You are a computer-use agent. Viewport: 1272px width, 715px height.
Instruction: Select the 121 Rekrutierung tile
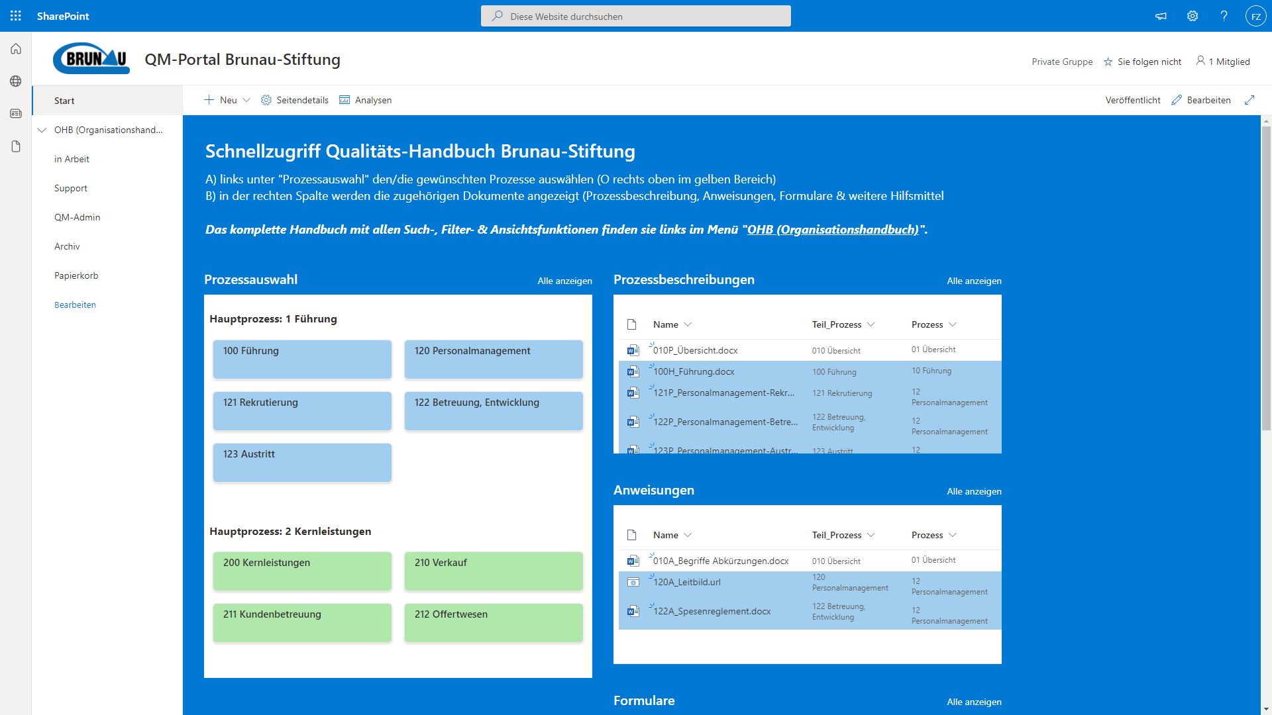(302, 411)
